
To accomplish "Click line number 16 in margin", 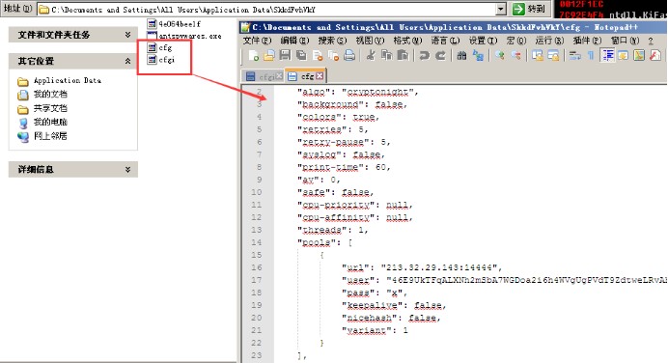I will pyautogui.click(x=257, y=267).
